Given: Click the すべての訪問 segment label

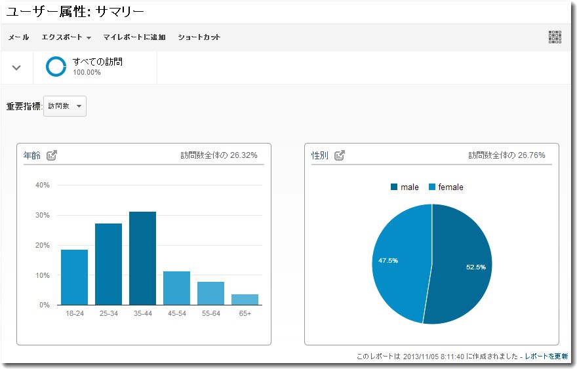Looking at the screenshot, I should (x=98, y=62).
